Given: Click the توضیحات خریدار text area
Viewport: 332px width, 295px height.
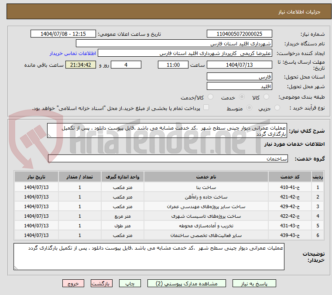Looking at the screenshot, I should (x=149, y=257).
